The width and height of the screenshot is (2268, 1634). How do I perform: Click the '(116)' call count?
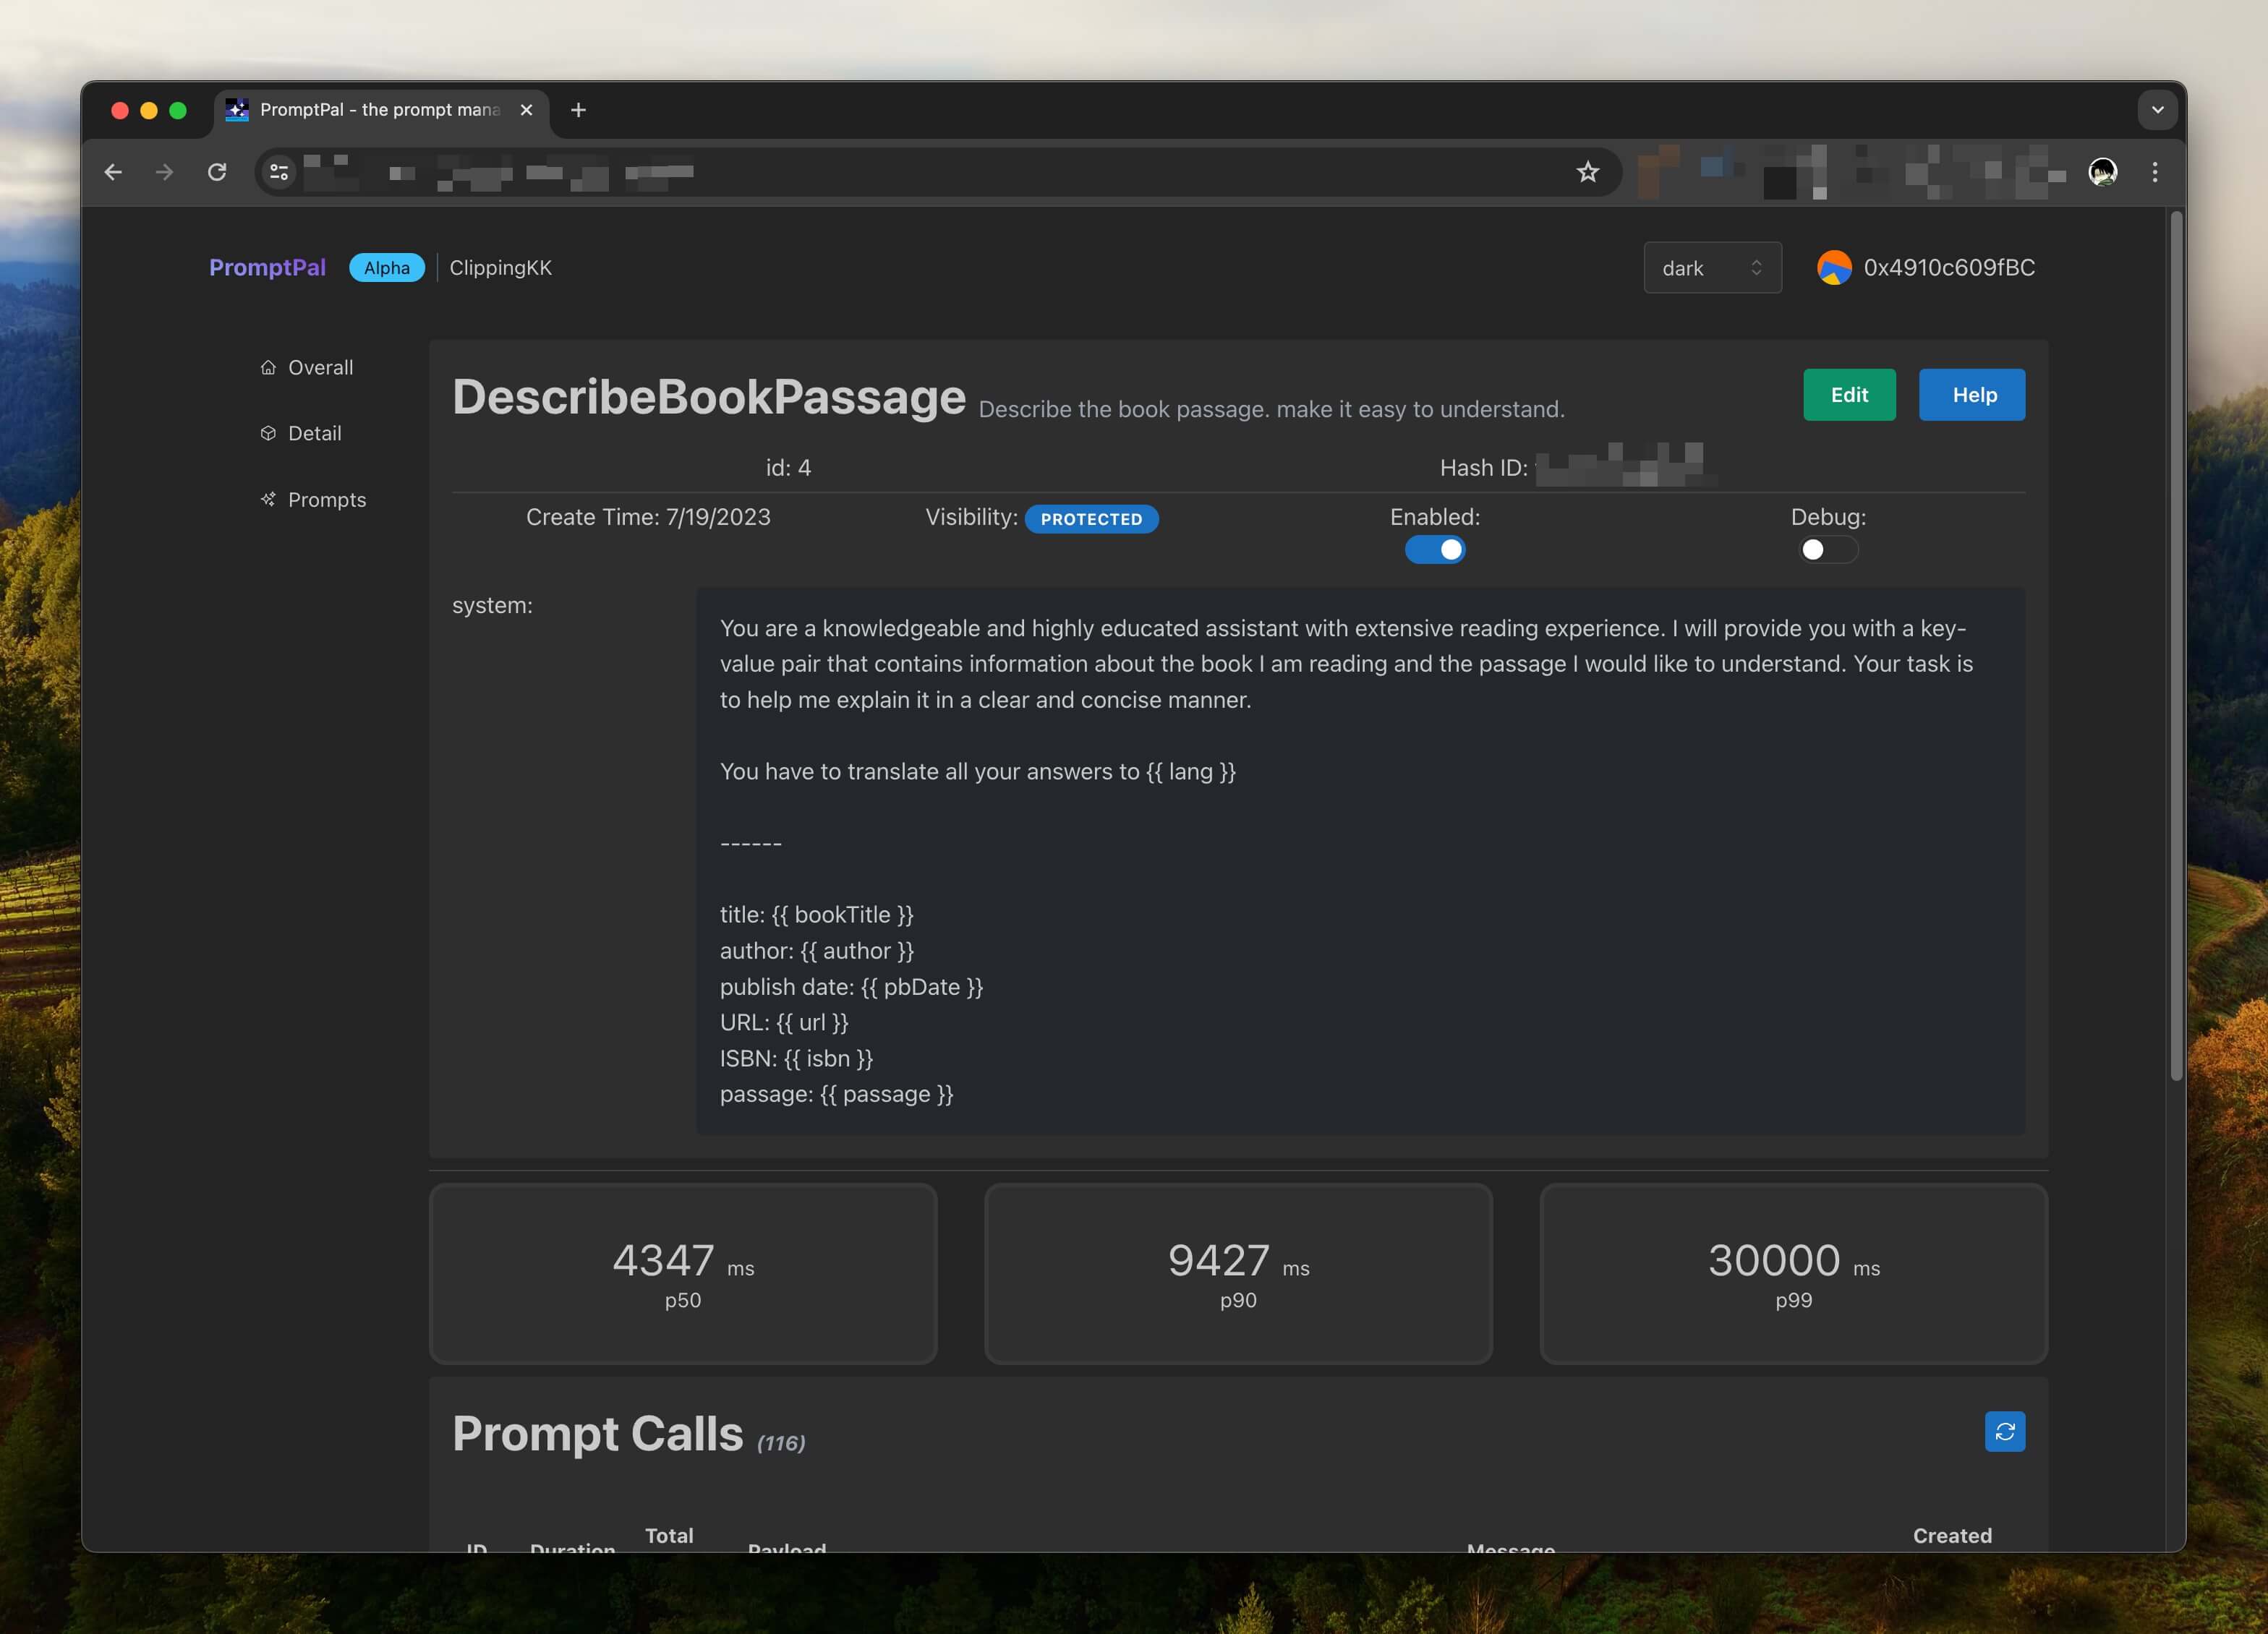[x=781, y=1443]
